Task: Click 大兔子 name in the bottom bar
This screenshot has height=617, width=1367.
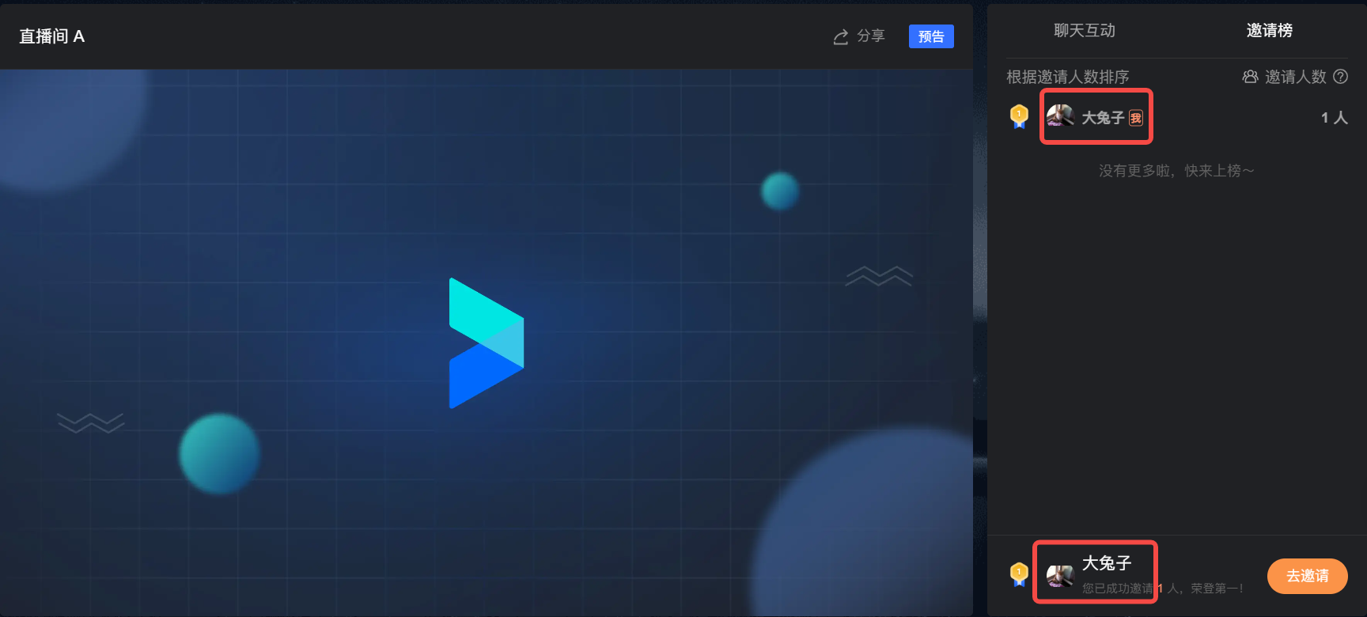Action: click(x=1107, y=563)
